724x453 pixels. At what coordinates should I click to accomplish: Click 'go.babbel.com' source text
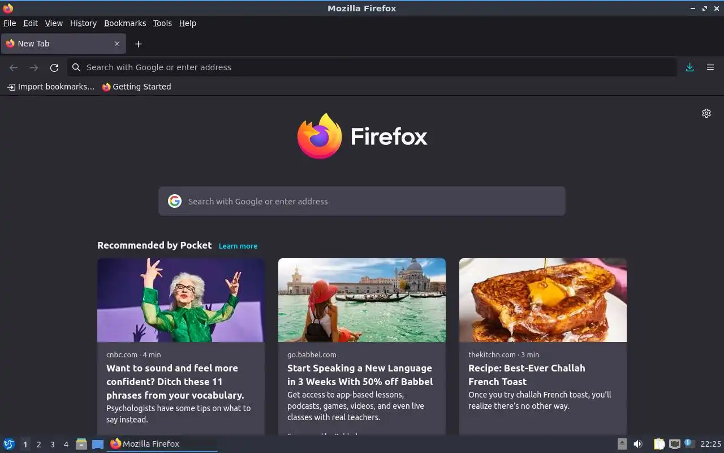tap(312, 354)
